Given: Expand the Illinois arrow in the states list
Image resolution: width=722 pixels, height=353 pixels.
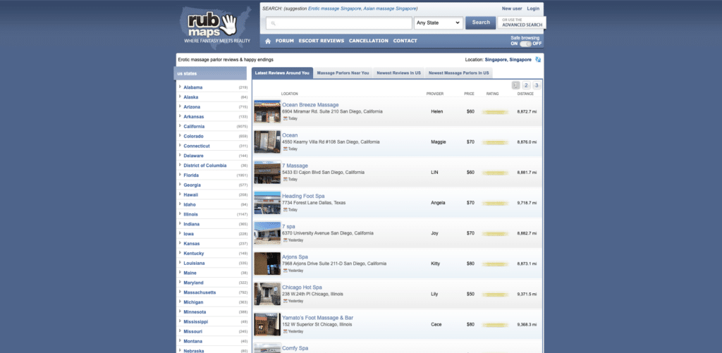Looking at the screenshot, I should click(180, 213).
